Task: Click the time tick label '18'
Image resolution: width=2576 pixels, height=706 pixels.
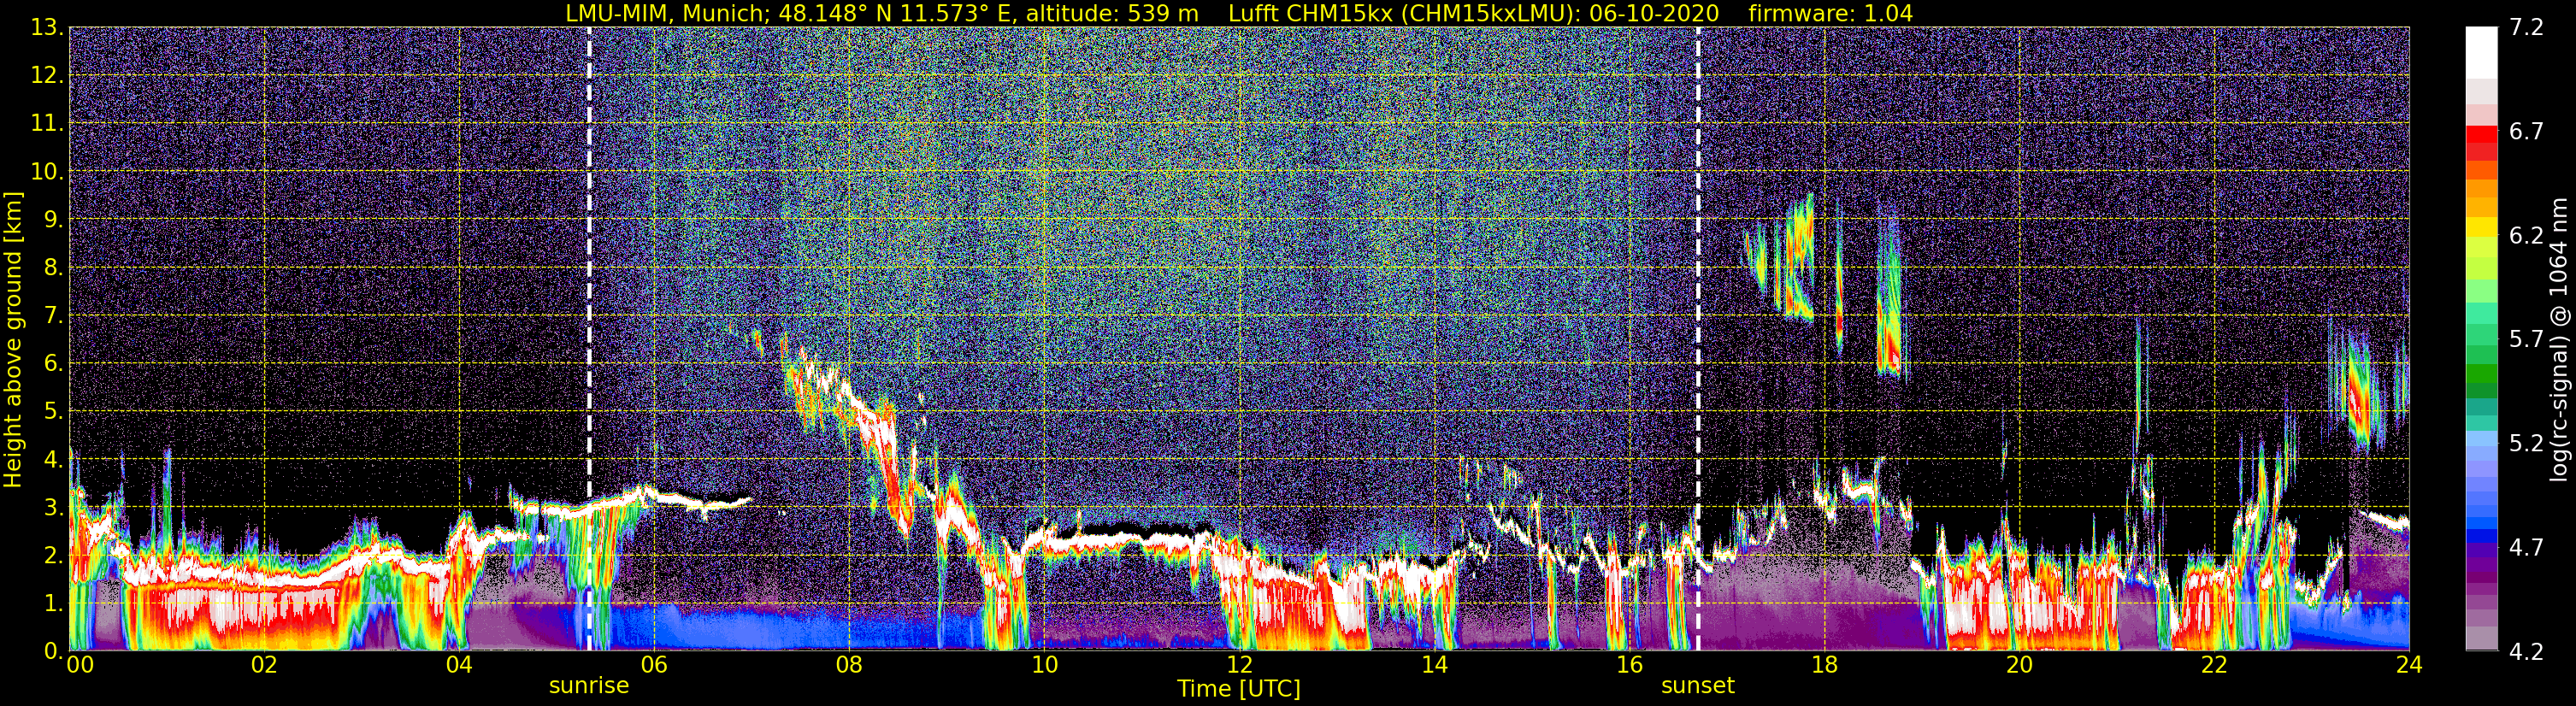Action: (1824, 666)
